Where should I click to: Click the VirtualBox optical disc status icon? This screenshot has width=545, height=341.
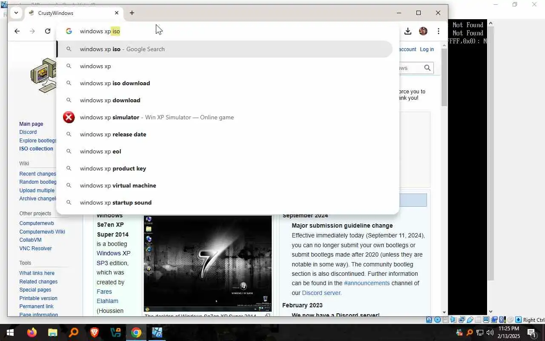pos(437,320)
